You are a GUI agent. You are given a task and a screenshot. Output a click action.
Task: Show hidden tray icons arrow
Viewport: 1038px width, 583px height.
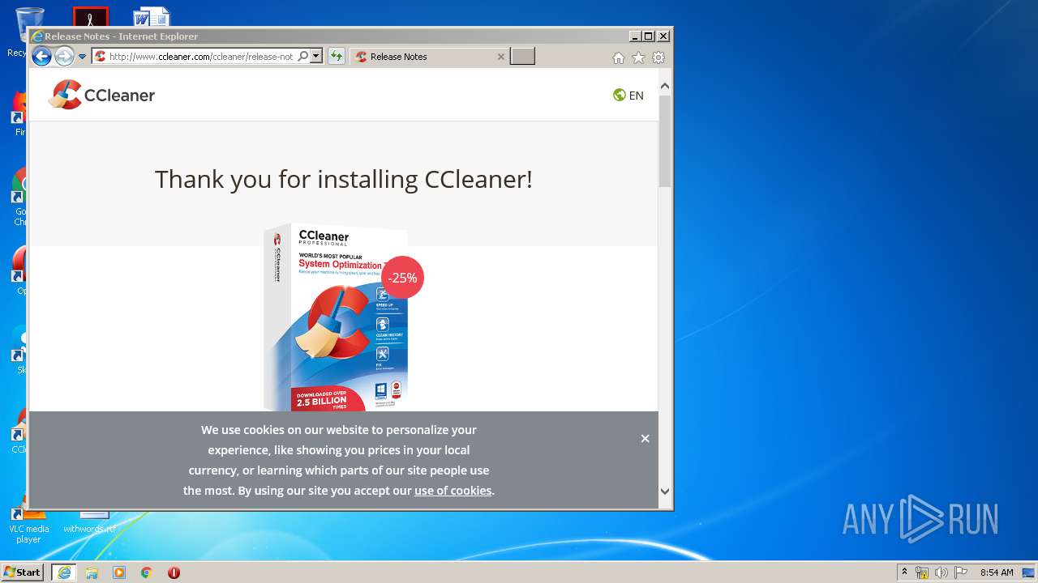click(905, 572)
